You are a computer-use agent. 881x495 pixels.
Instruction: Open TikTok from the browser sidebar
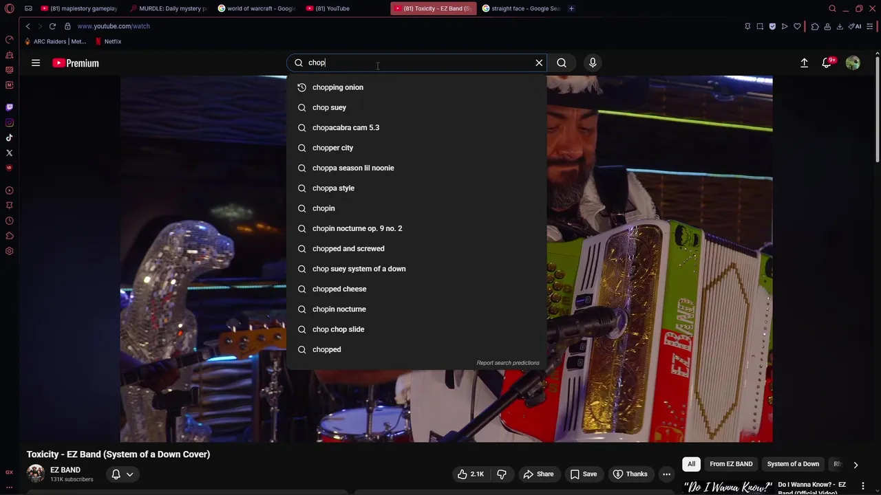(9, 137)
